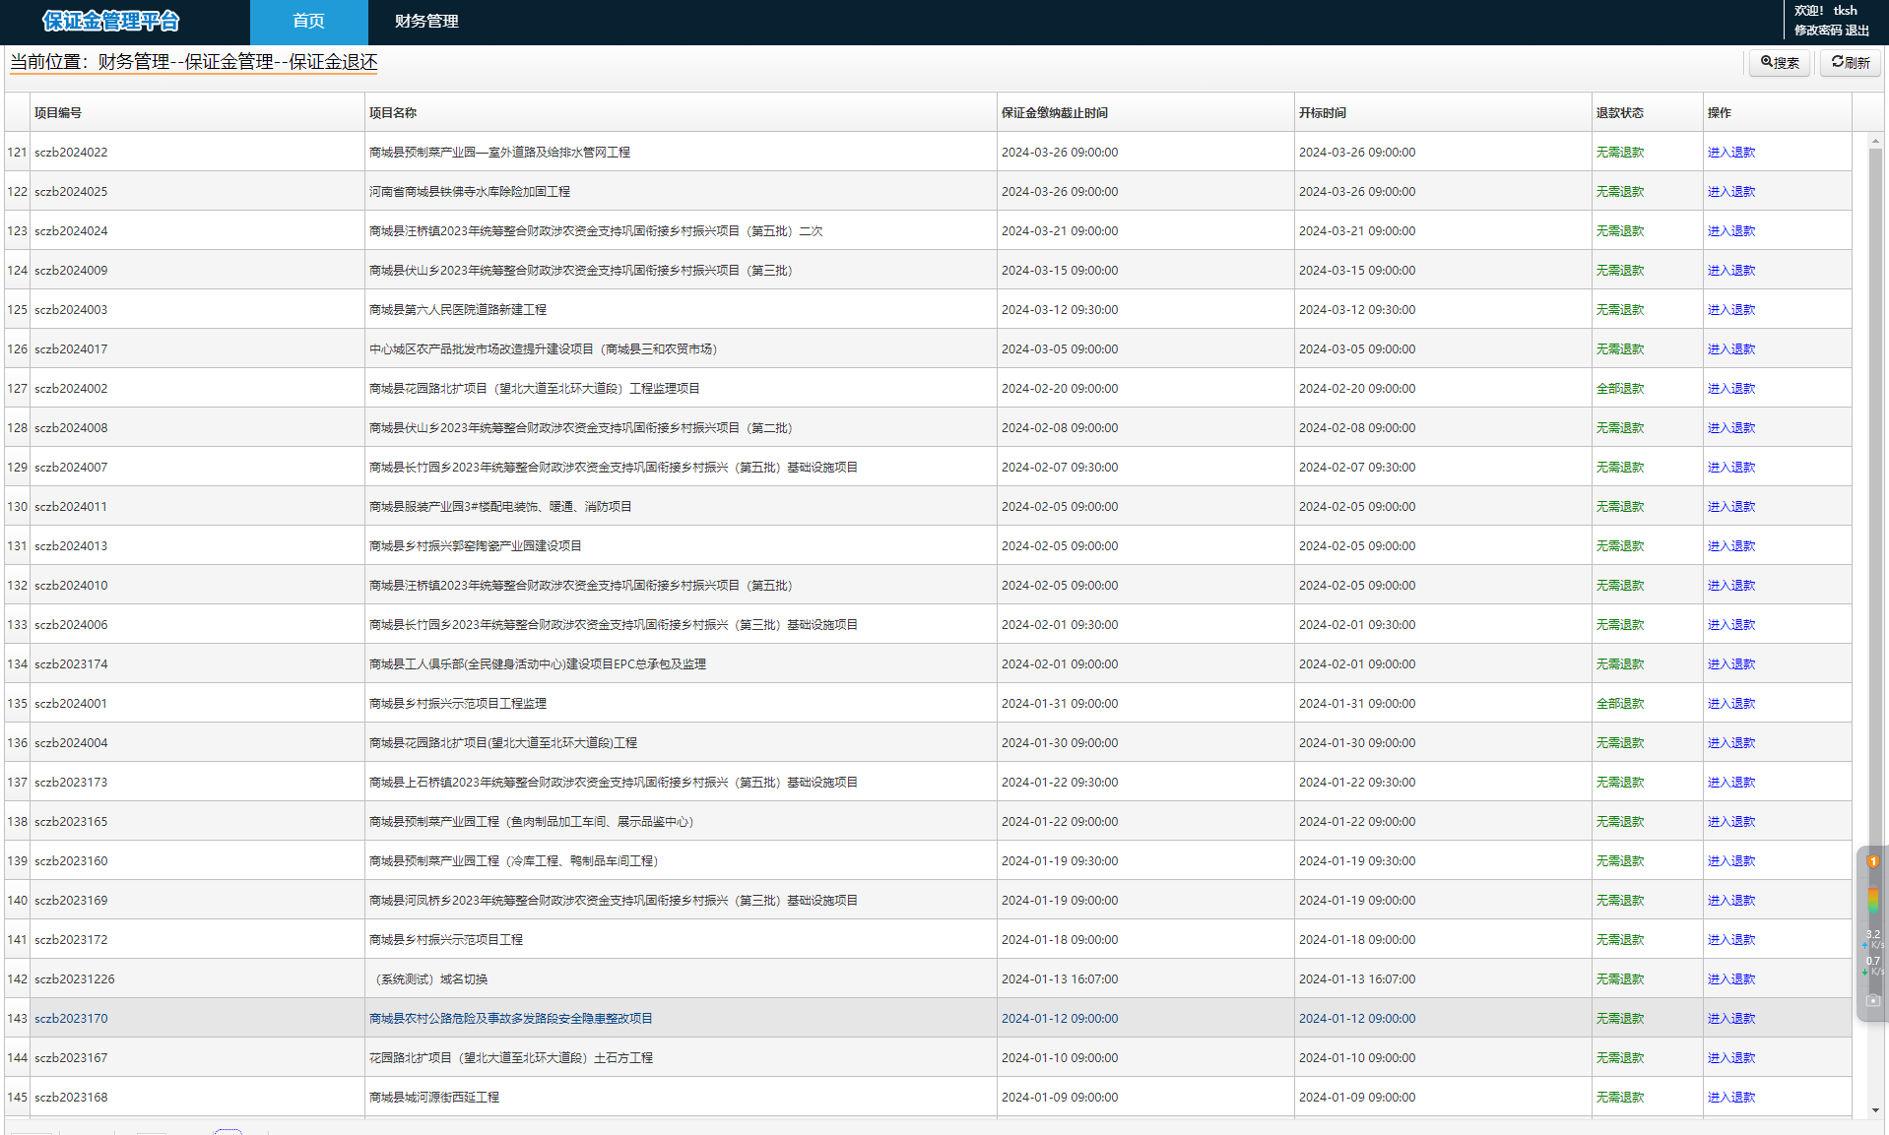Viewport: 1889px width, 1135px height.
Task: Click 无需退款 status for sczb2023172
Action: 1620,940
